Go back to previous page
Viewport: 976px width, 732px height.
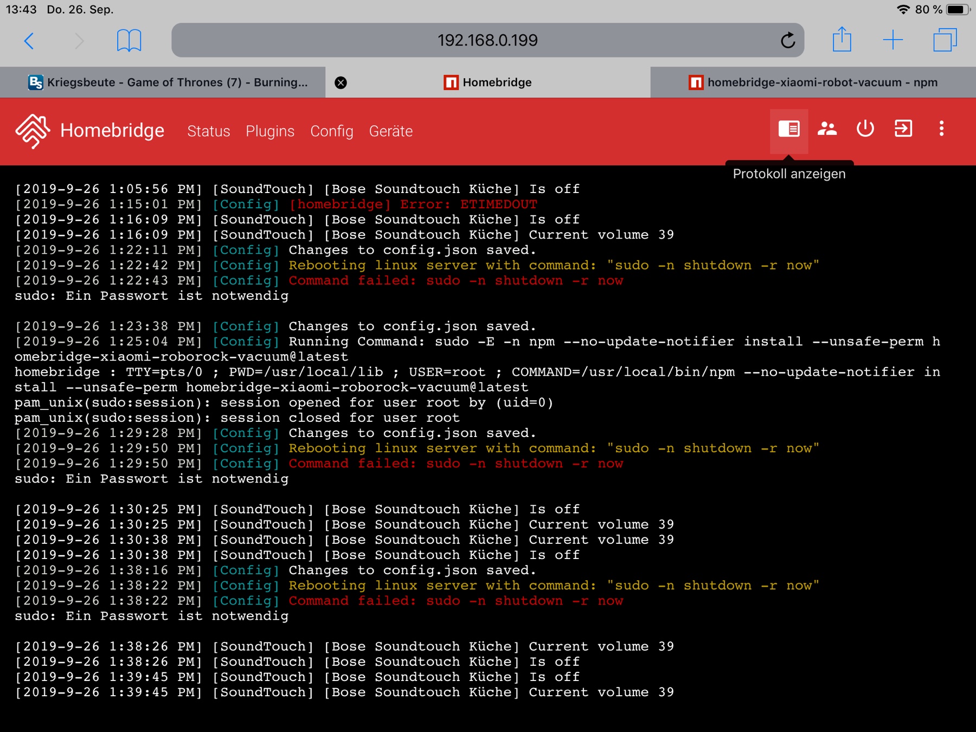coord(29,40)
